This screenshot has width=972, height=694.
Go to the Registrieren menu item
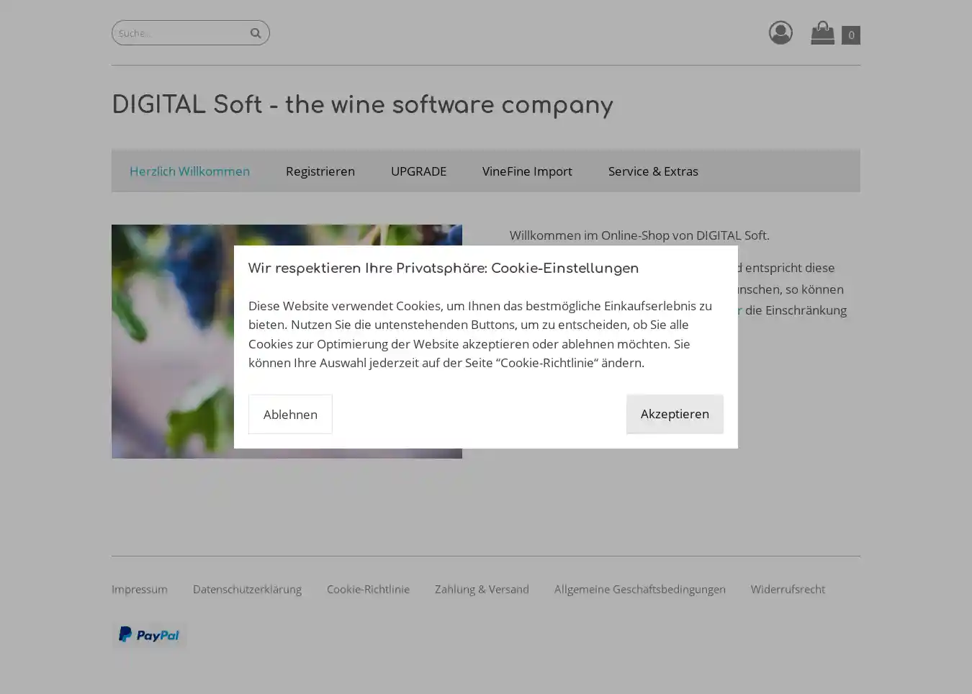320,171
